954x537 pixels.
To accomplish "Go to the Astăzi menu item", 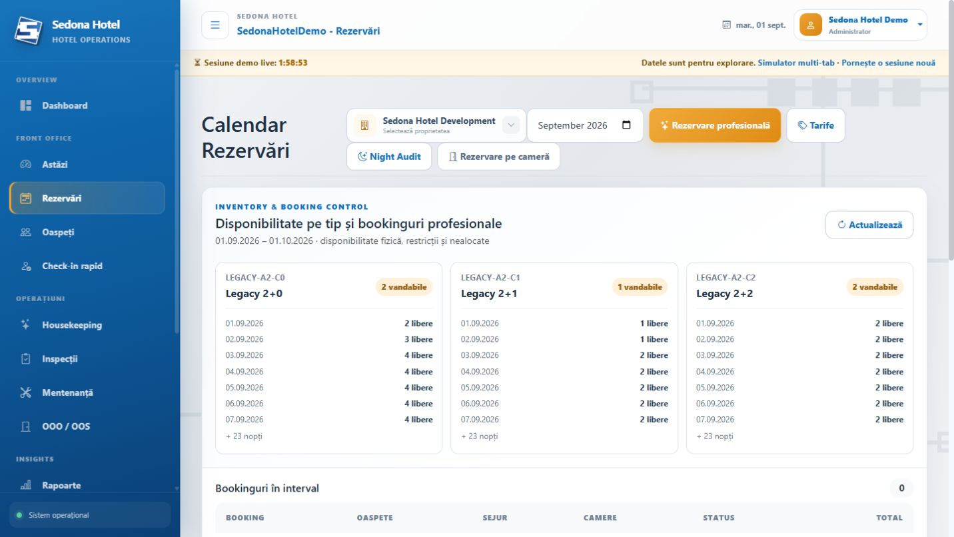I will (x=87, y=164).
